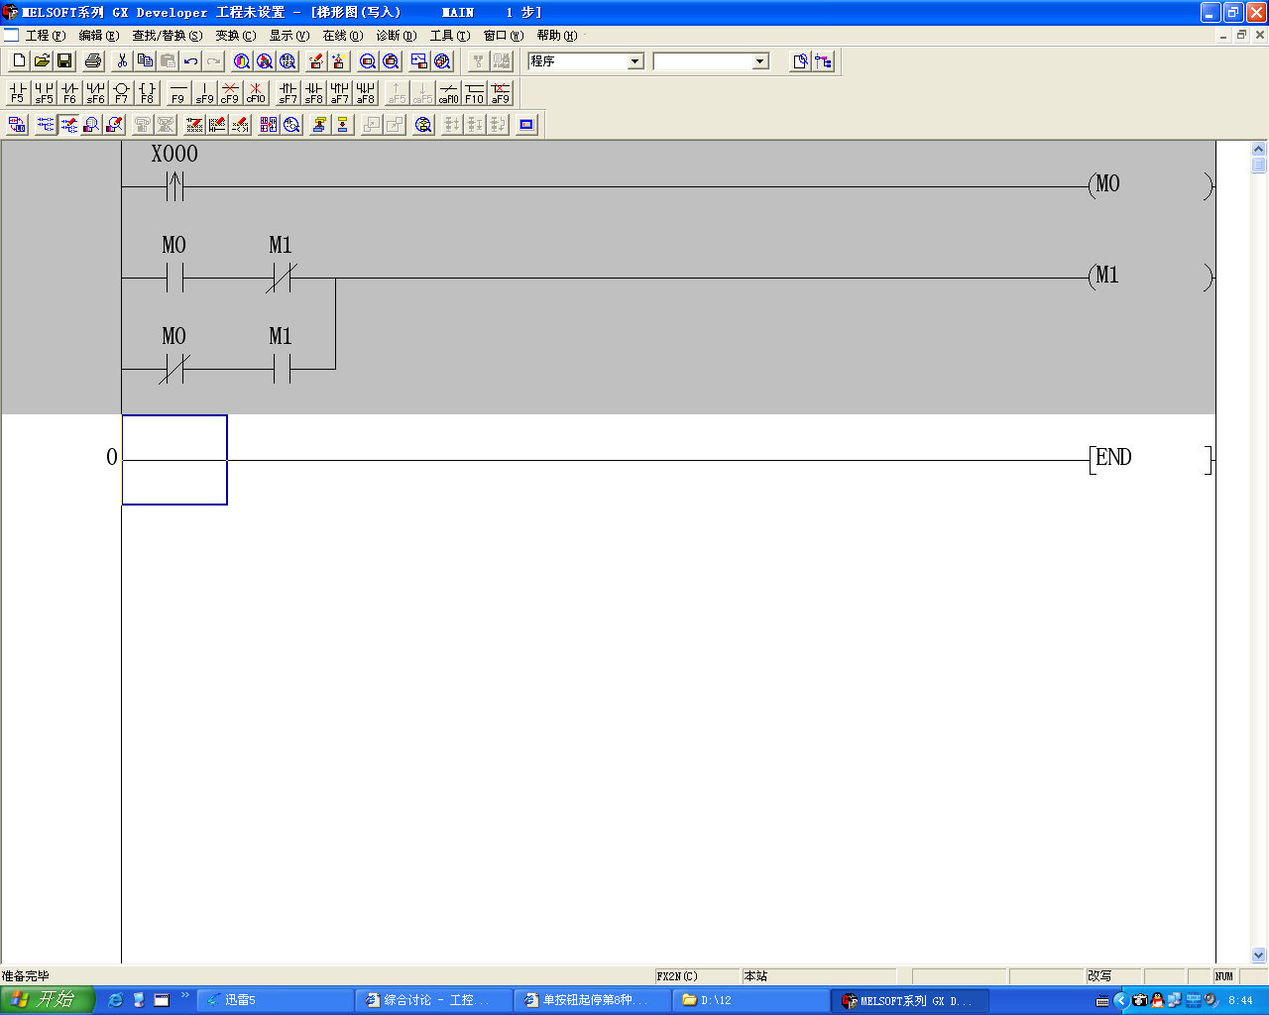Image resolution: width=1269 pixels, height=1015 pixels.
Task: Open the 在线 menu
Action: (x=342, y=36)
